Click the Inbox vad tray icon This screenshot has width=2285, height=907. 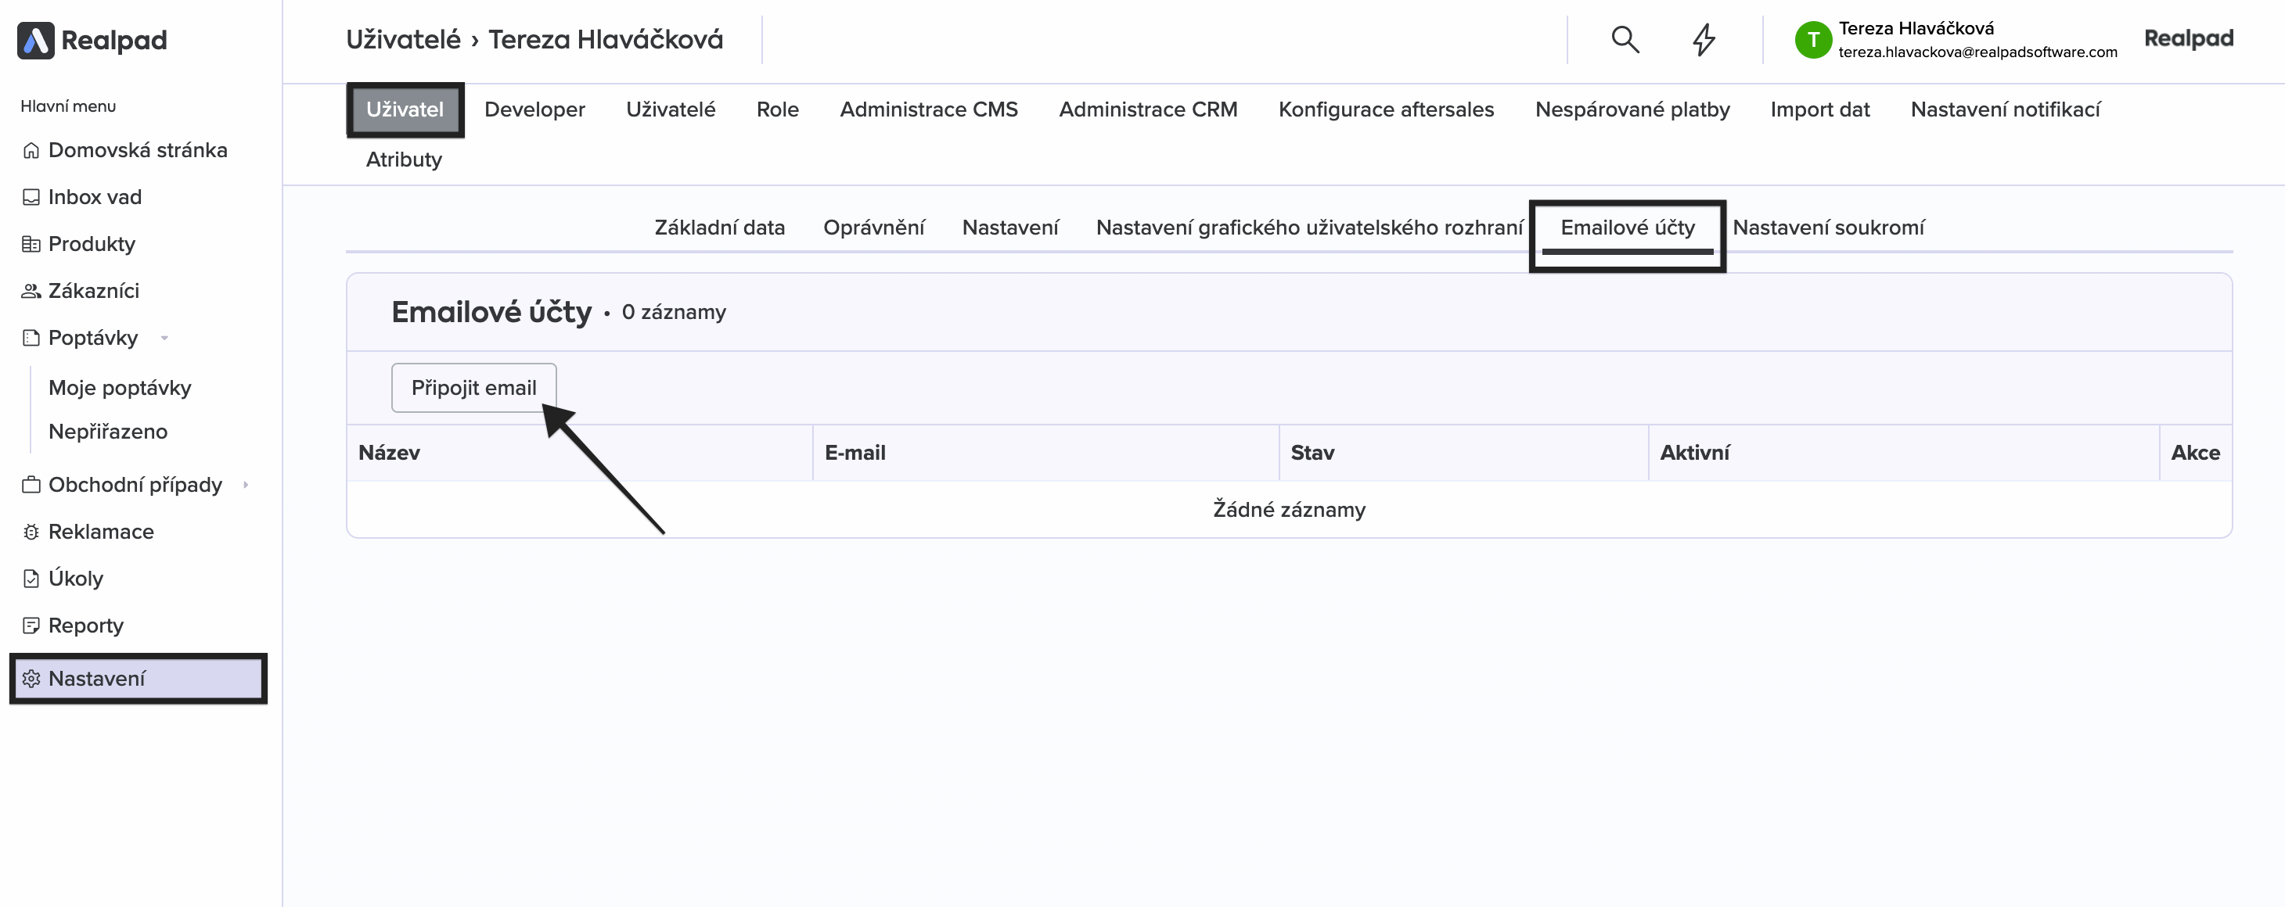click(31, 197)
